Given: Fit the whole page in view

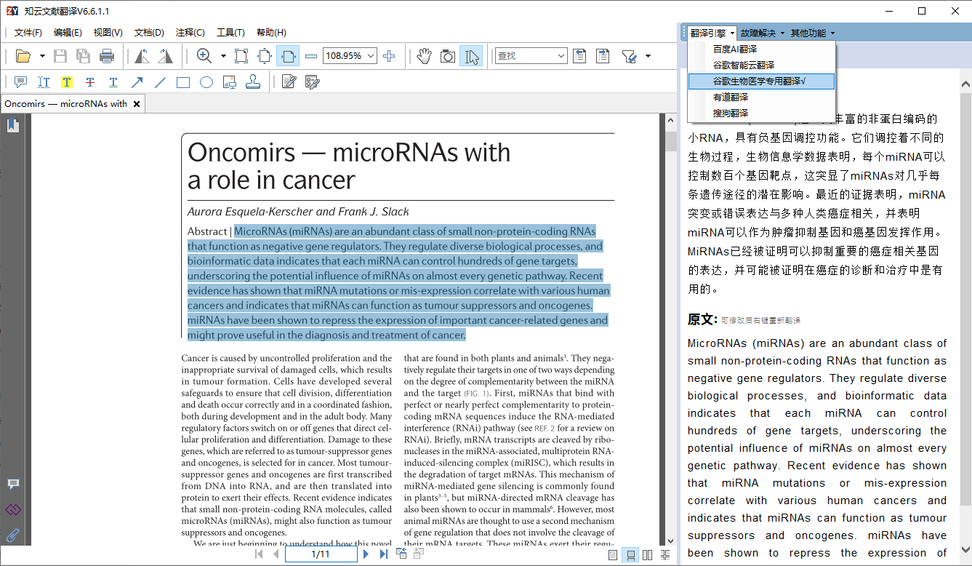Looking at the screenshot, I should coord(265,56).
